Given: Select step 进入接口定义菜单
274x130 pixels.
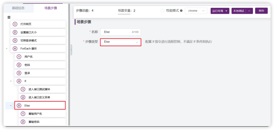Looking at the screenshot, I should 42,97.
